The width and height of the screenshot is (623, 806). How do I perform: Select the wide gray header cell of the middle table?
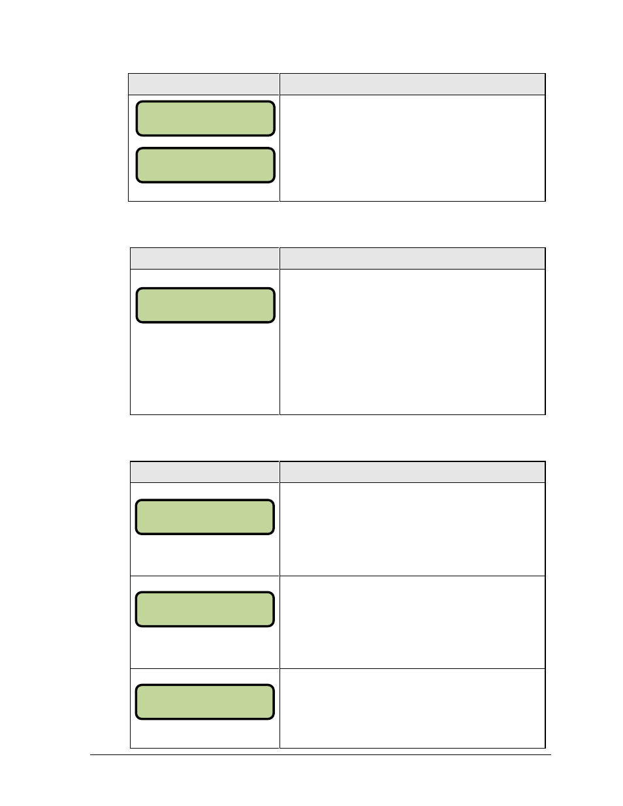point(412,258)
